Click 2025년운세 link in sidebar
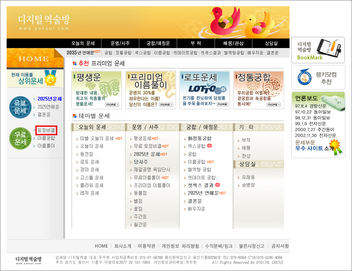The width and height of the screenshot is (352, 271). tap(49, 99)
